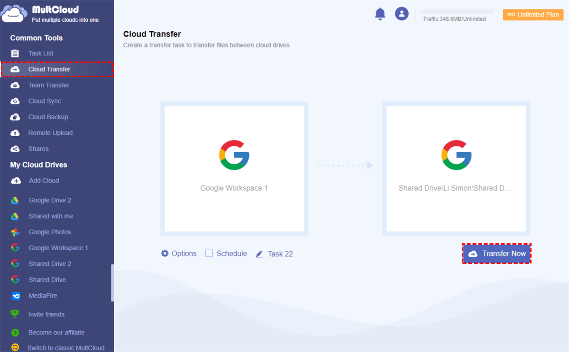Screen dimensions: 569x352
Task: Click the Options gear icon
Action: [165, 254]
